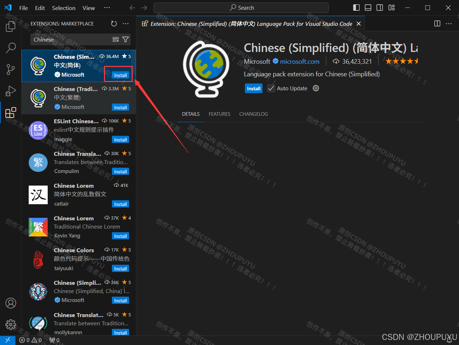The image size is (459, 345).
Task: Click Install in the extension details page
Action: [x=254, y=88]
